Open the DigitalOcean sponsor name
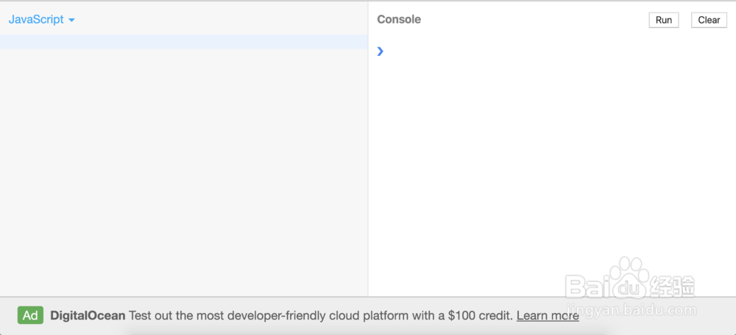The image size is (736, 335). (x=88, y=316)
